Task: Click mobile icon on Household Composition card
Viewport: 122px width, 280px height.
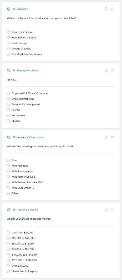Action: point(106,137)
